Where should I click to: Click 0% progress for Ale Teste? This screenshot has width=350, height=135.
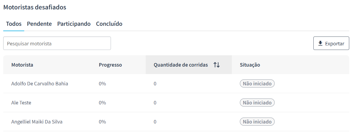click(102, 103)
